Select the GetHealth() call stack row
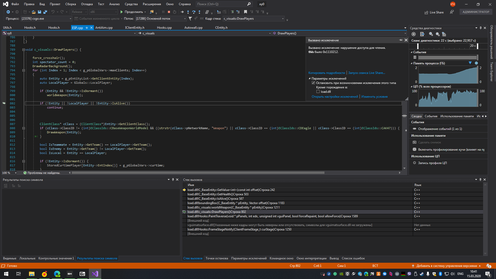The image size is (496, 279). (218, 194)
